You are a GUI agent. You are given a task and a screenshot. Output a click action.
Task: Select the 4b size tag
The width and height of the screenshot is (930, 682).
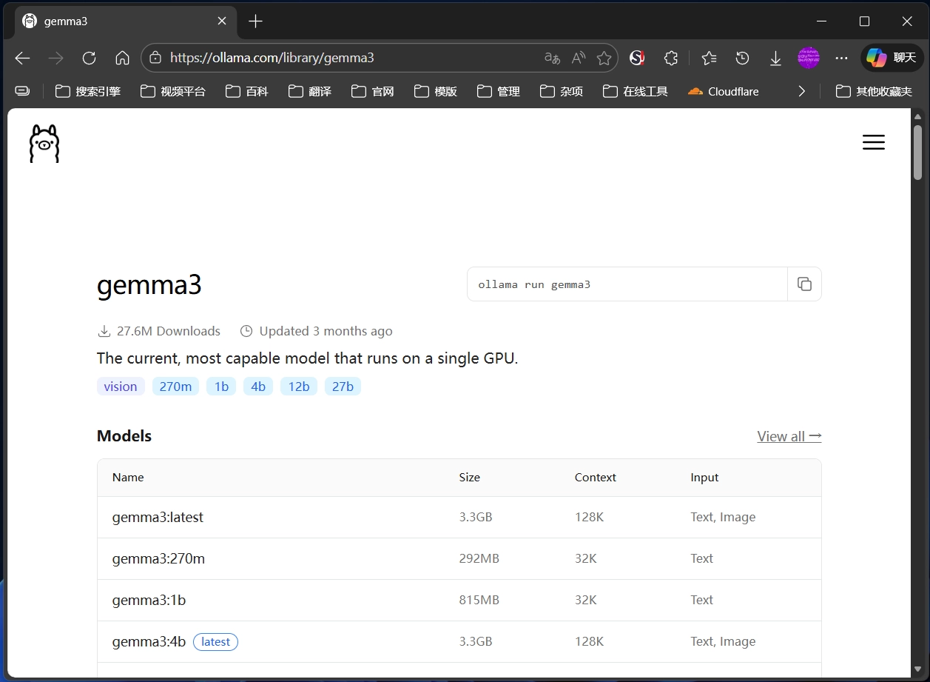tap(258, 387)
